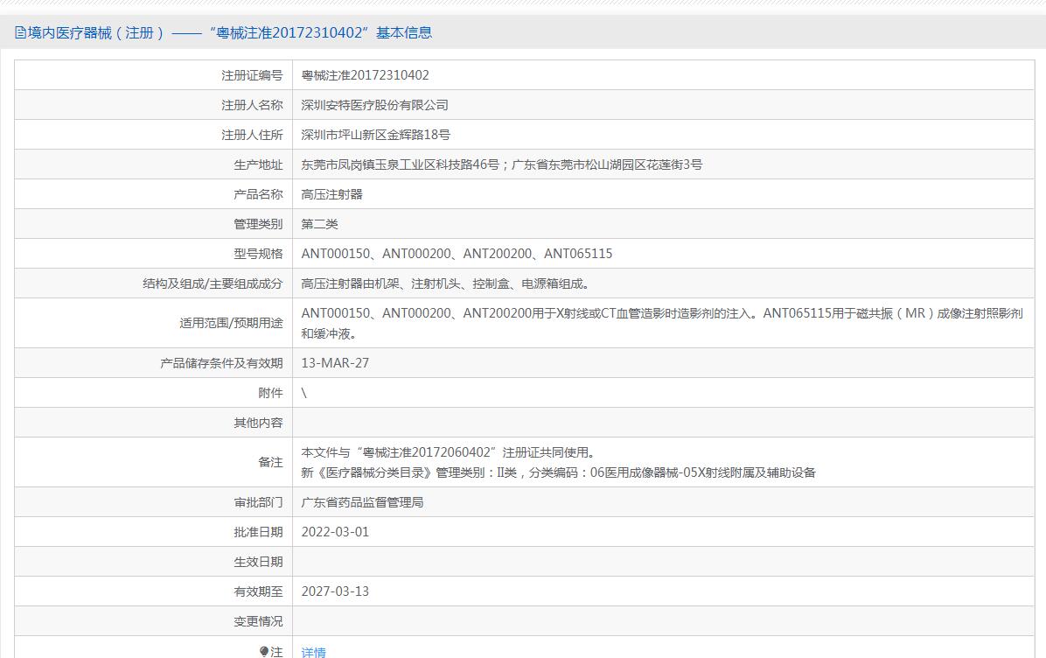This screenshot has height=658, width=1046.
Task: Open the 详情 link
Action: click(313, 652)
